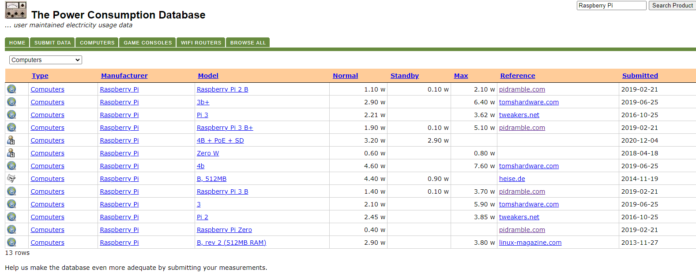Click the user icon in the Zero W row
696x276 pixels.
pyautogui.click(x=11, y=153)
